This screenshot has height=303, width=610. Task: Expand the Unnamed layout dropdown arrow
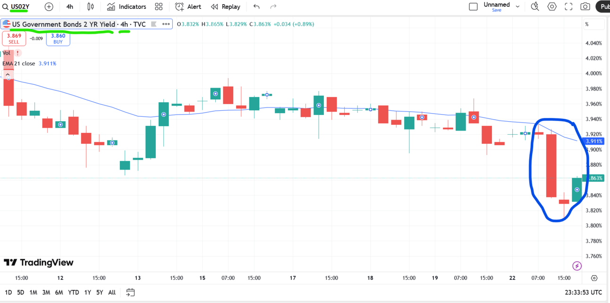[x=518, y=7]
